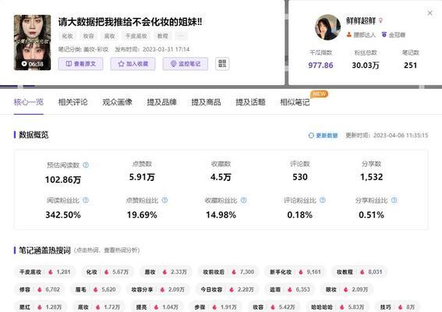Click help icon beside 预估阅读数
The image size is (442, 312).
[x=86, y=165]
